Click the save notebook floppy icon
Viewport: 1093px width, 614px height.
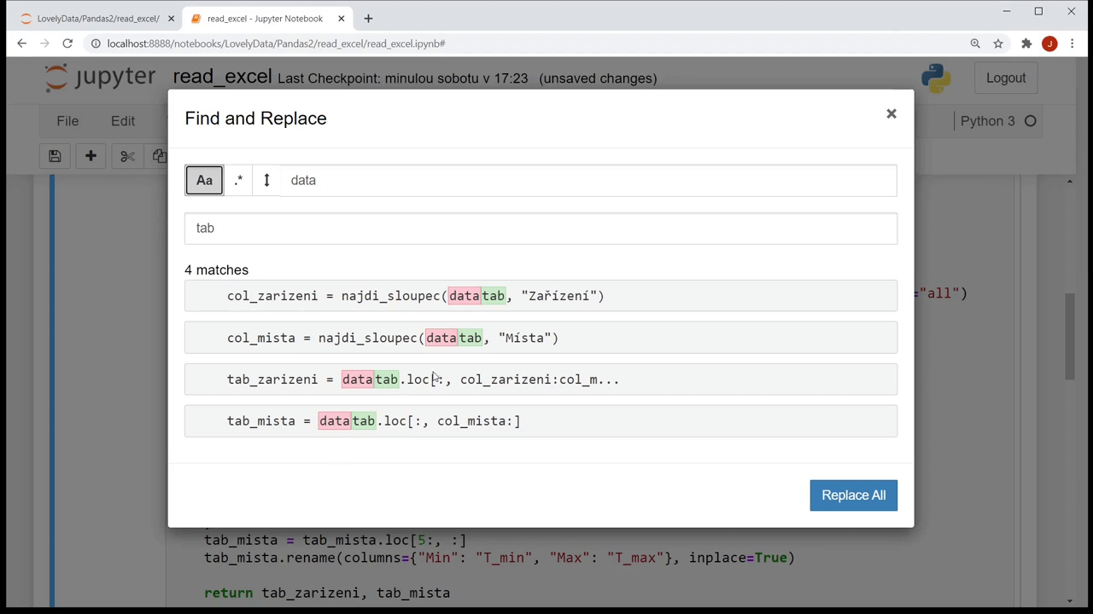coord(55,156)
